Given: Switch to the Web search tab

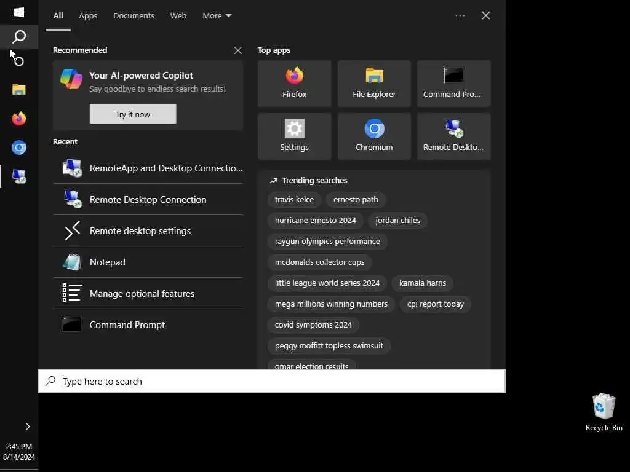Looking at the screenshot, I should tap(178, 15).
